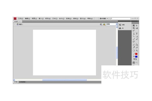Open the blue fill color swatch

tap(136, 57)
